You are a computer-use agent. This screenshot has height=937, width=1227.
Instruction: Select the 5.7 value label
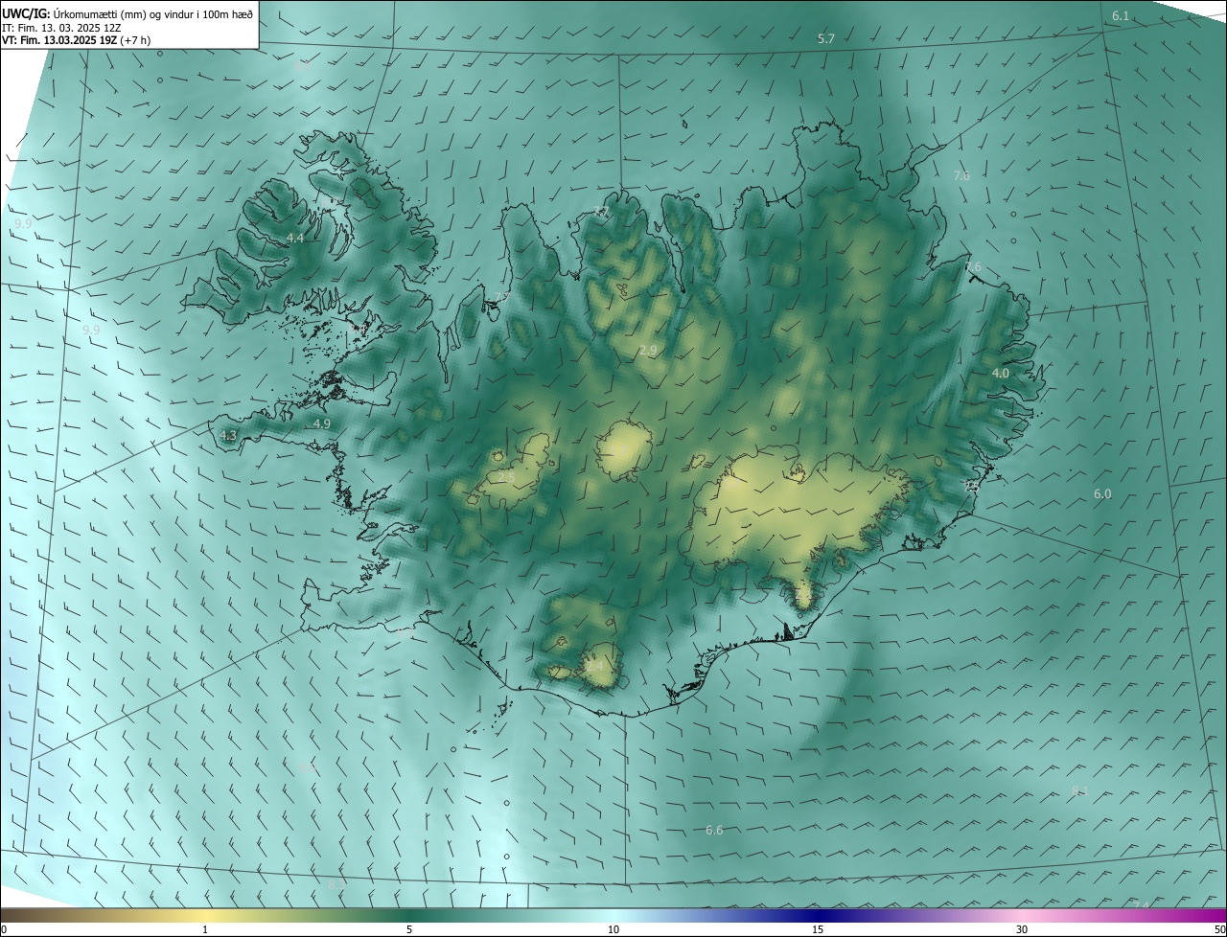point(826,39)
